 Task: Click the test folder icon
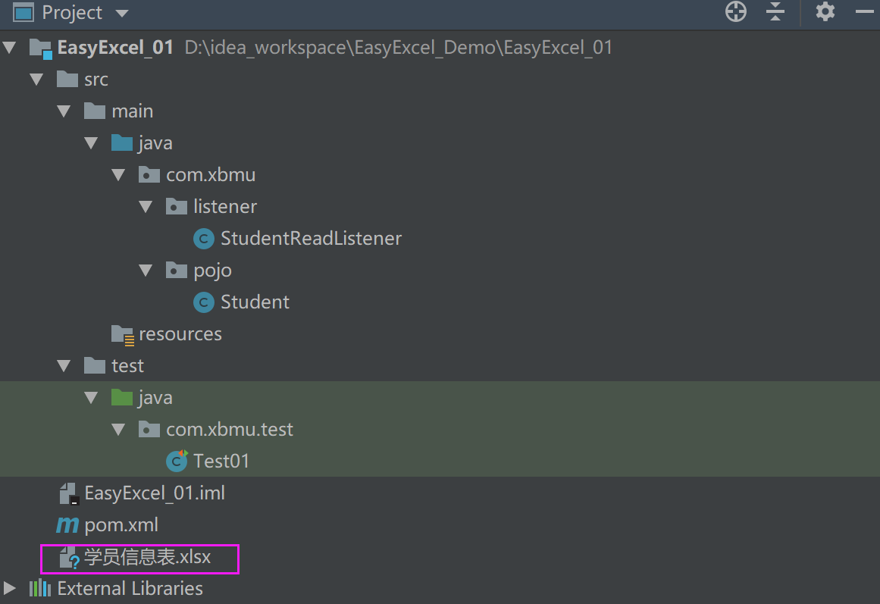tap(94, 365)
